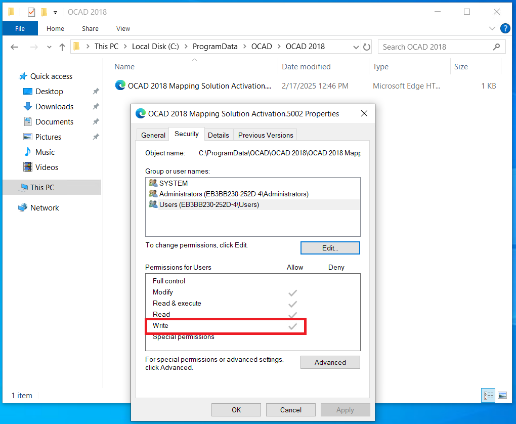Go back in Explorer navigation
The image size is (516, 424).
15,47
